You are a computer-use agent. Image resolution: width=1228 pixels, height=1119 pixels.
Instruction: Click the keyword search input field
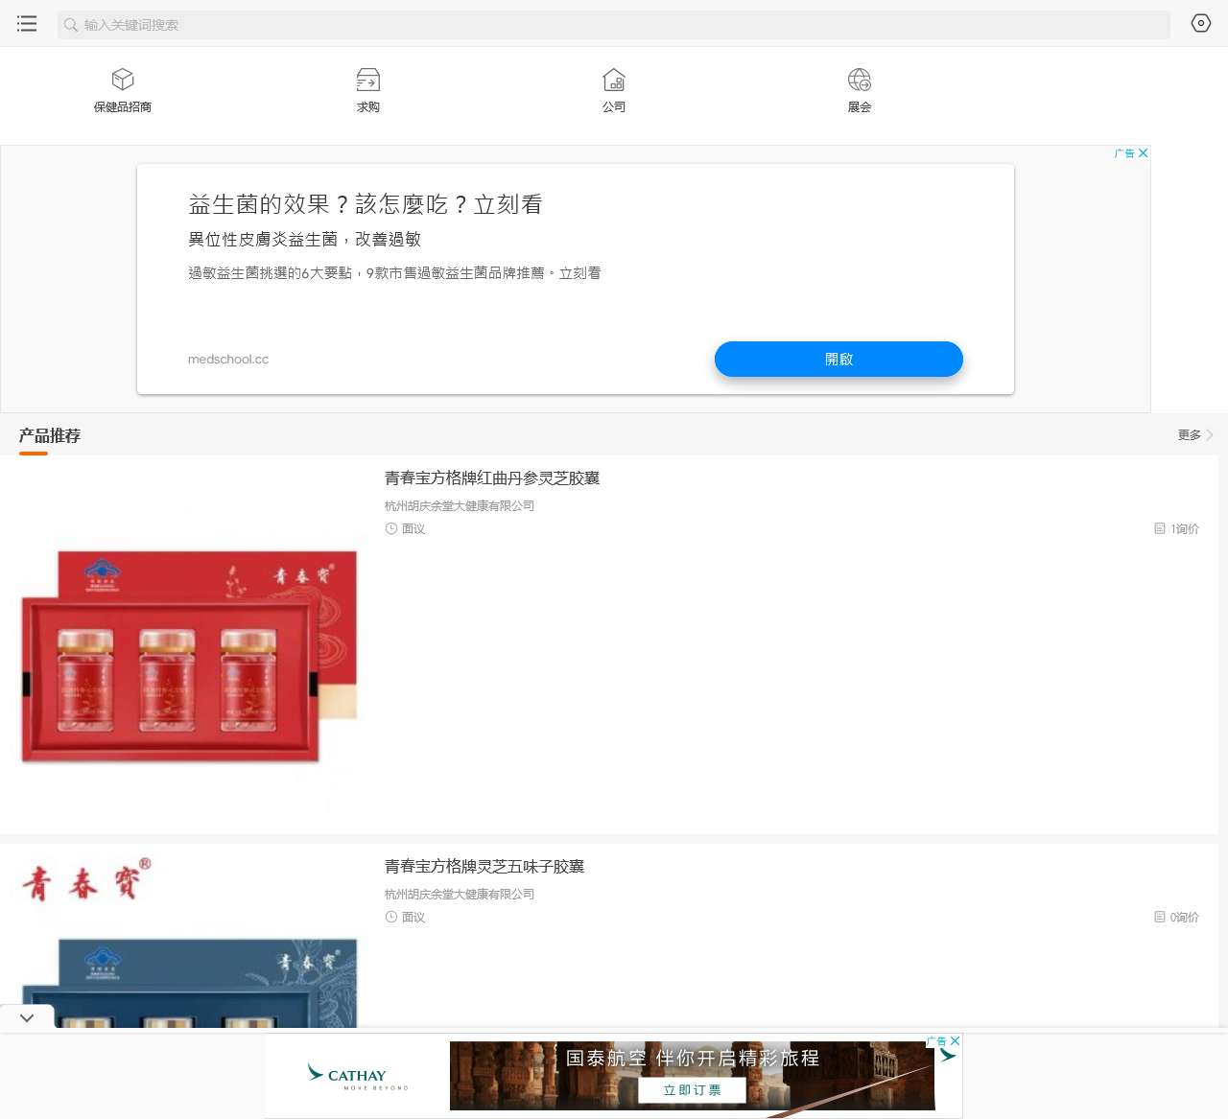click(x=614, y=25)
